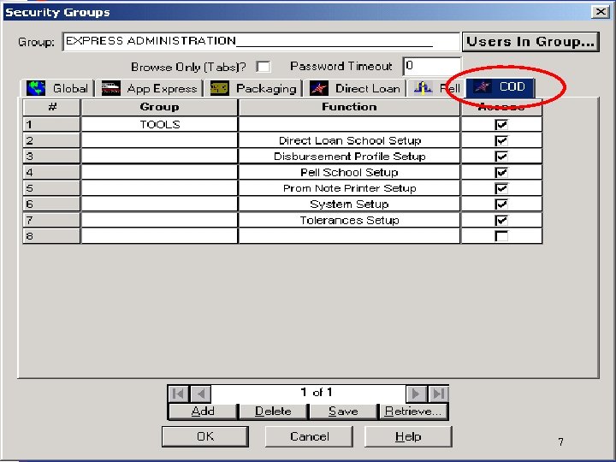616x462 pixels.
Task: Click the Pell tab icon
Action: tap(423, 88)
